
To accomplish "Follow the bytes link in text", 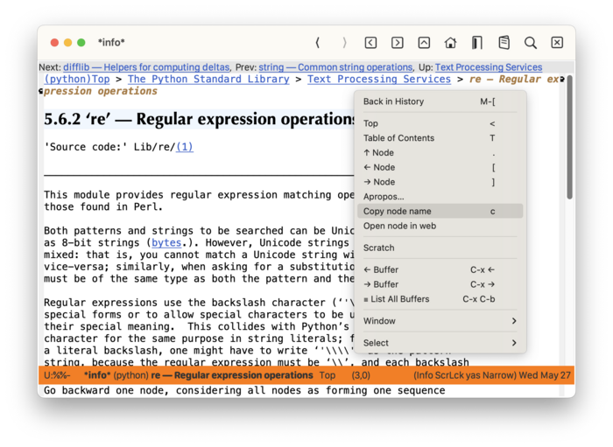I will [x=166, y=242].
